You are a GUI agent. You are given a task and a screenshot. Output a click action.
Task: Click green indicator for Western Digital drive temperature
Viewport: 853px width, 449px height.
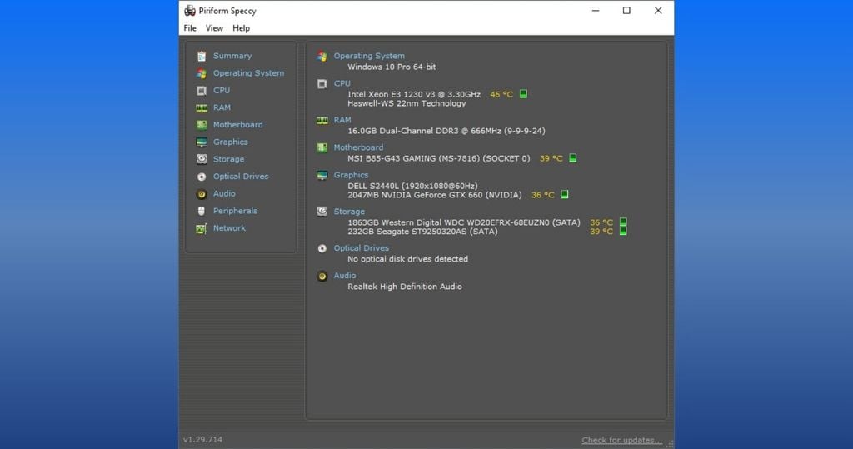(x=623, y=222)
